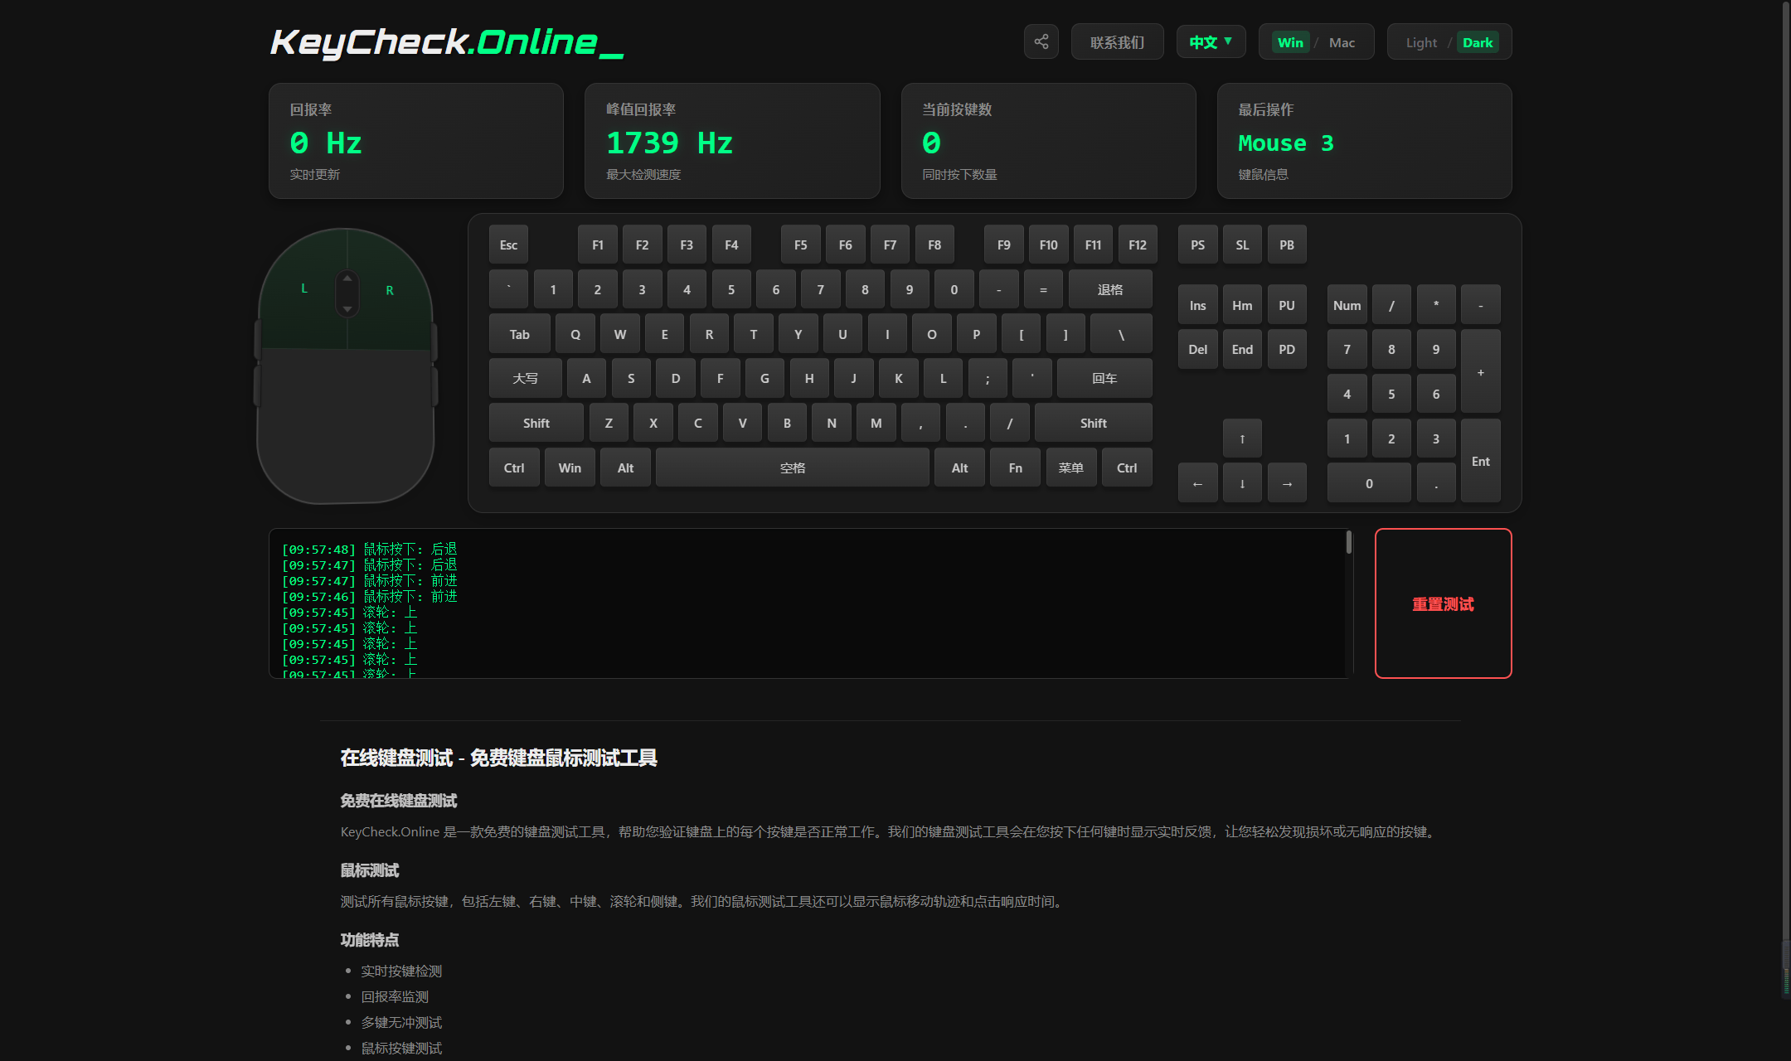Click the numpad Ent key
Image resolution: width=1791 pixels, height=1061 pixels.
point(1481,461)
